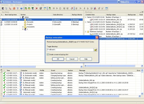Click the lock icon beside Stationary backups
The height and width of the screenshot is (104, 144).
point(88,32)
